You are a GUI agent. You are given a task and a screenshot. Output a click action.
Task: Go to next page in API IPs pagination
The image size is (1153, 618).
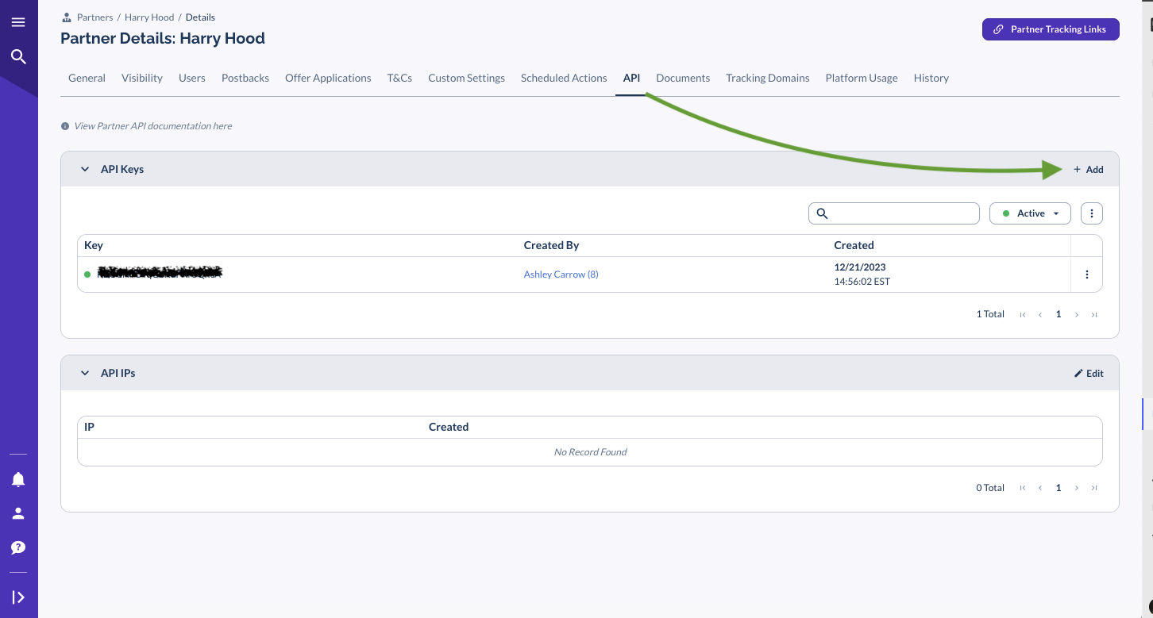pyautogui.click(x=1077, y=488)
